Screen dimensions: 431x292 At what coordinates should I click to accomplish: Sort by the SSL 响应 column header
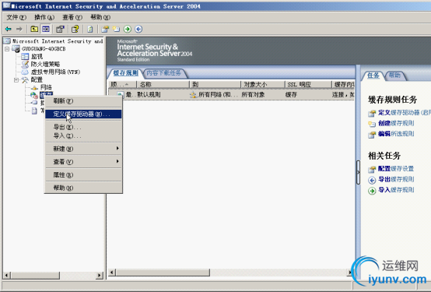(x=308, y=85)
